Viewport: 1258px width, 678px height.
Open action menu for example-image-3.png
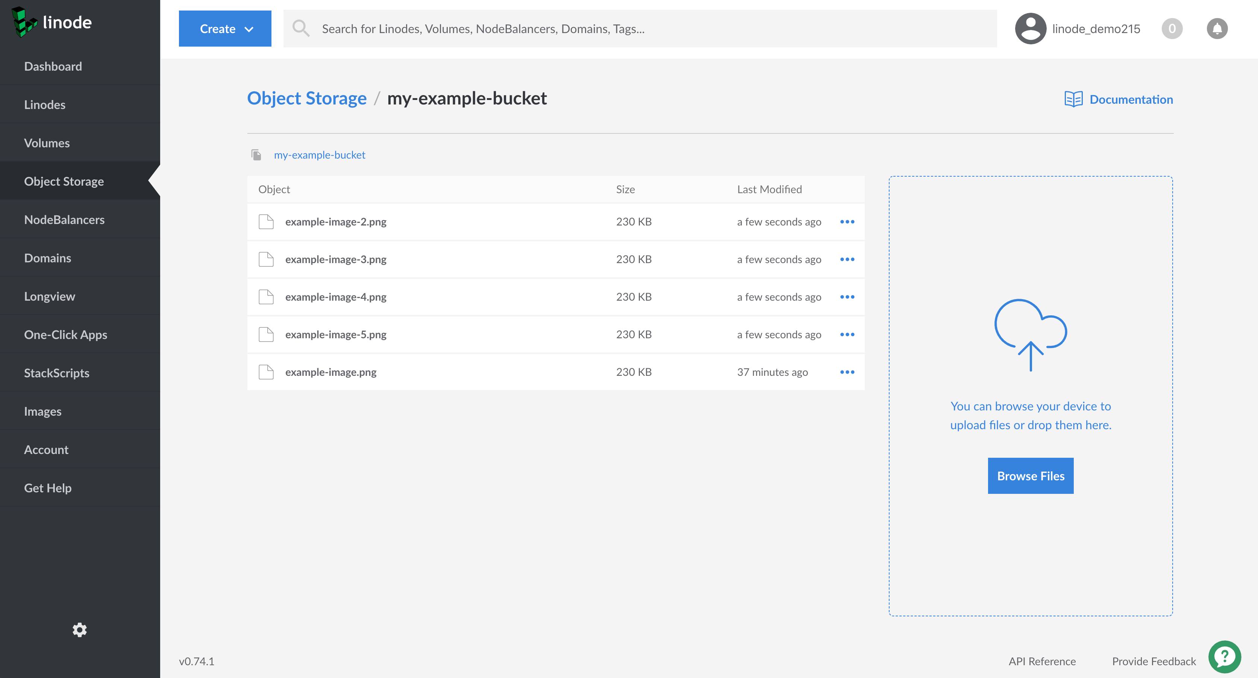coord(847,259)
